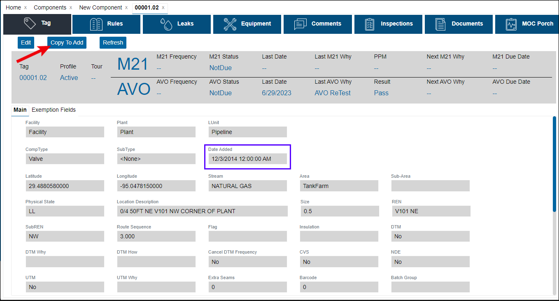559x301 pixels.
Task: Select the Main tab
Action: [x=20, y=110]
